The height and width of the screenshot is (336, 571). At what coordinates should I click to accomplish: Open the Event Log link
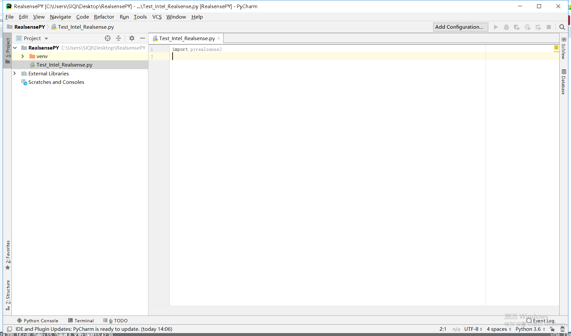543,321
